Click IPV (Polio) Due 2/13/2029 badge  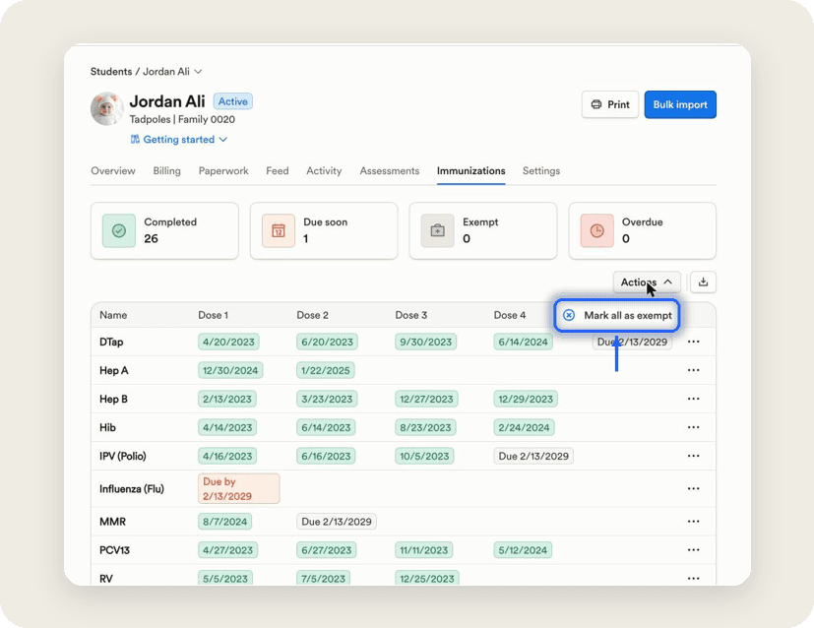[x=533, y=456]
